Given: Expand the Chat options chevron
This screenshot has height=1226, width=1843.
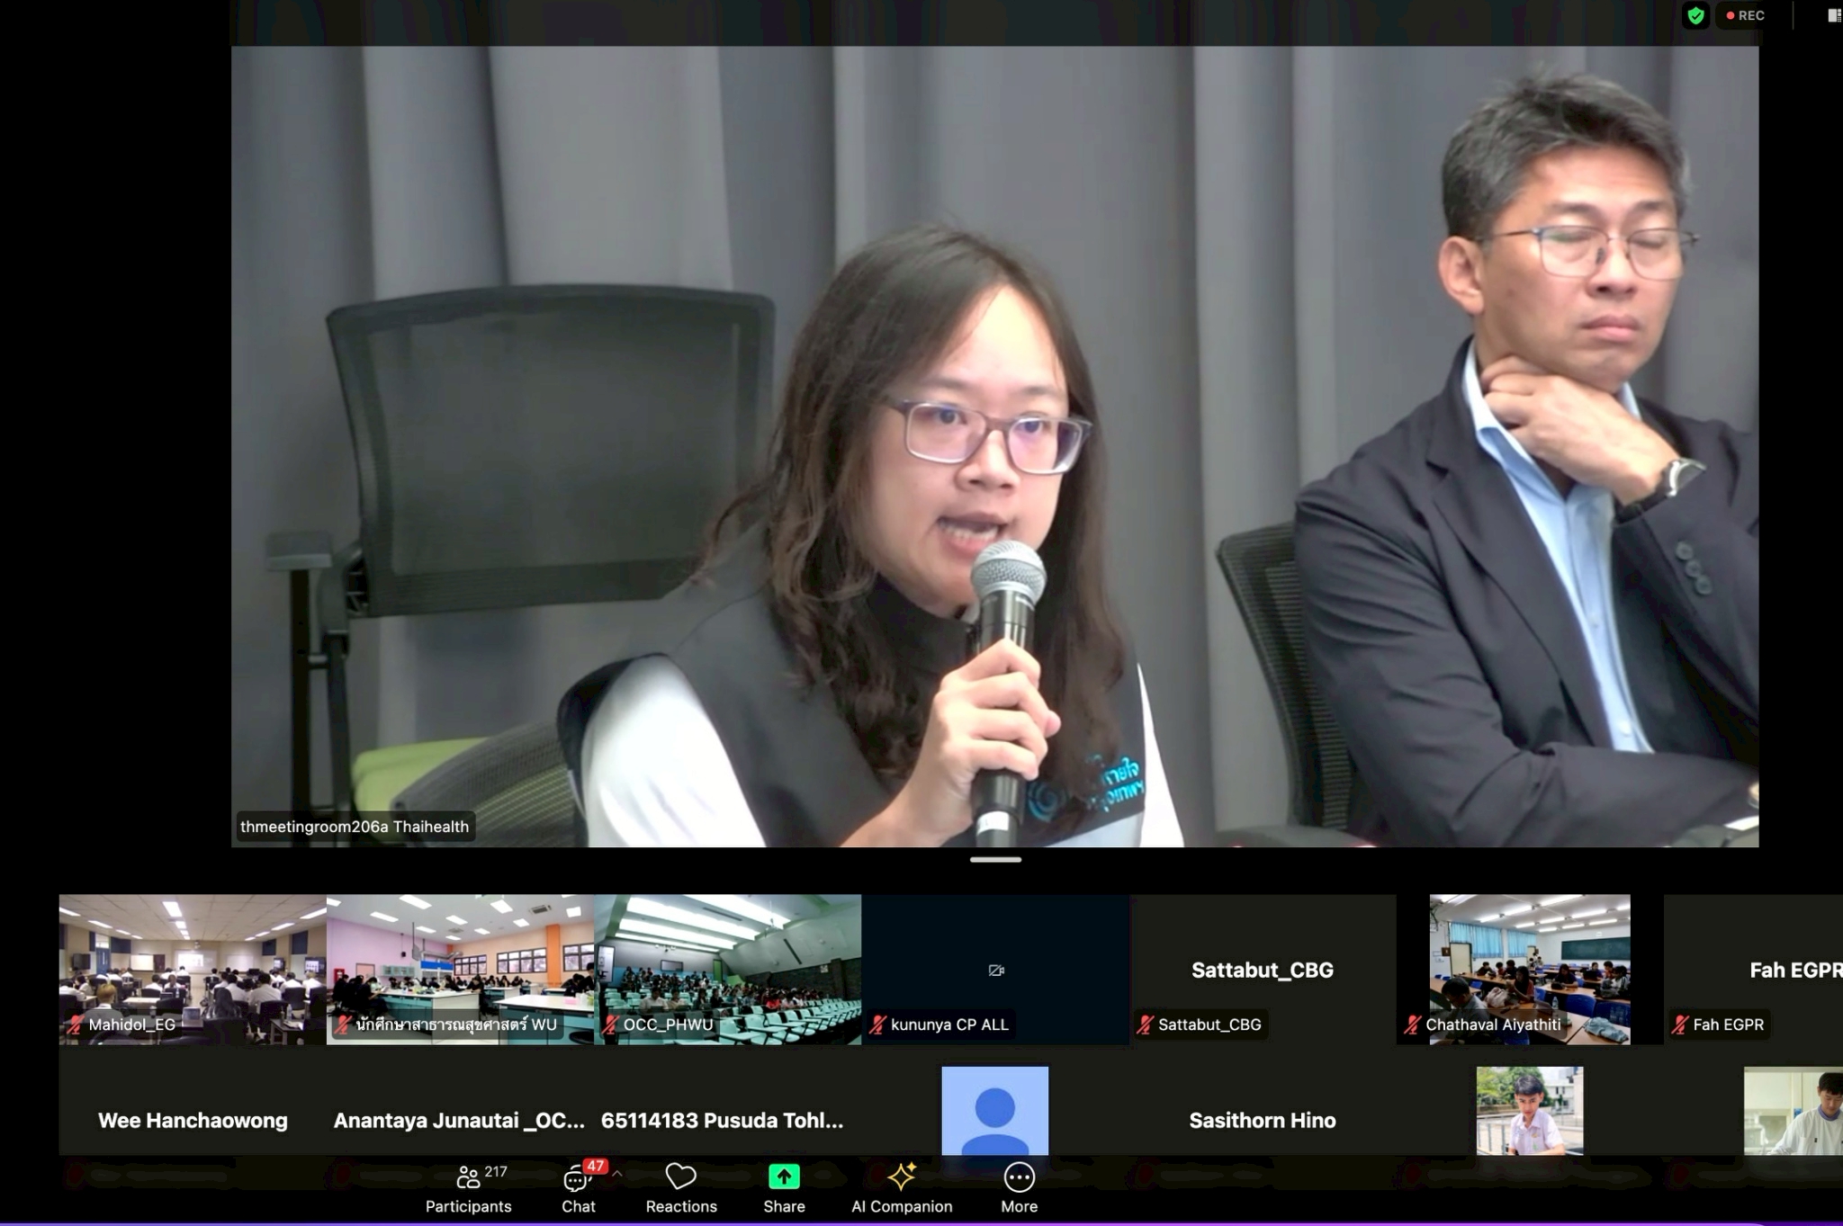Looking at the screenshot, I should [617, 1174].
